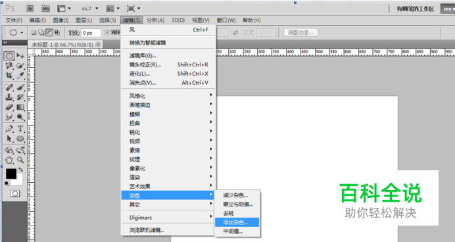
Task: Click the white background color swatch
Action: (19, 181)
